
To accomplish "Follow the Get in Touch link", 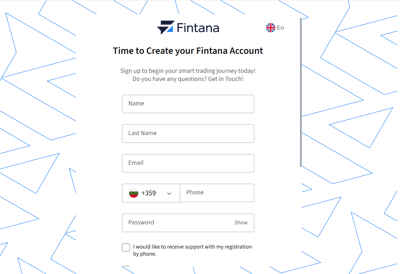I will pyautogui.click(x=226, y=79).
